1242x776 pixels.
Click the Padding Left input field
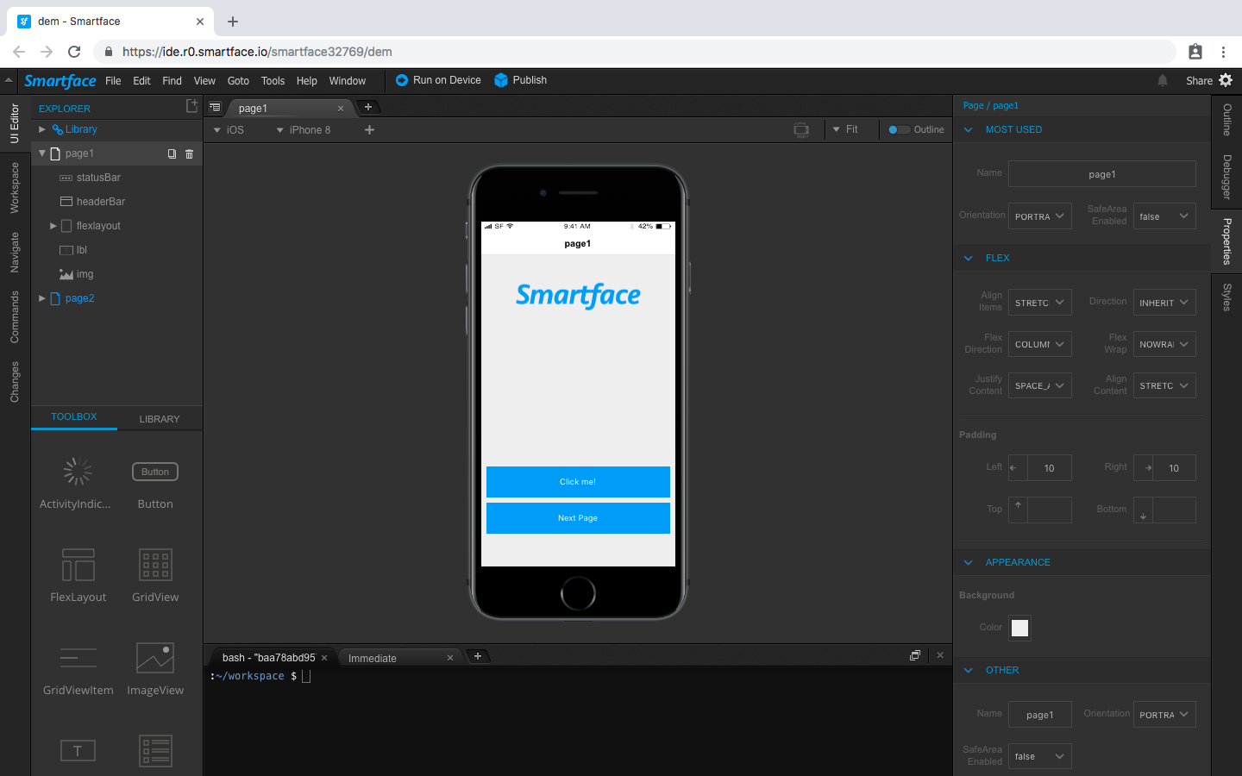point(1049,467)
